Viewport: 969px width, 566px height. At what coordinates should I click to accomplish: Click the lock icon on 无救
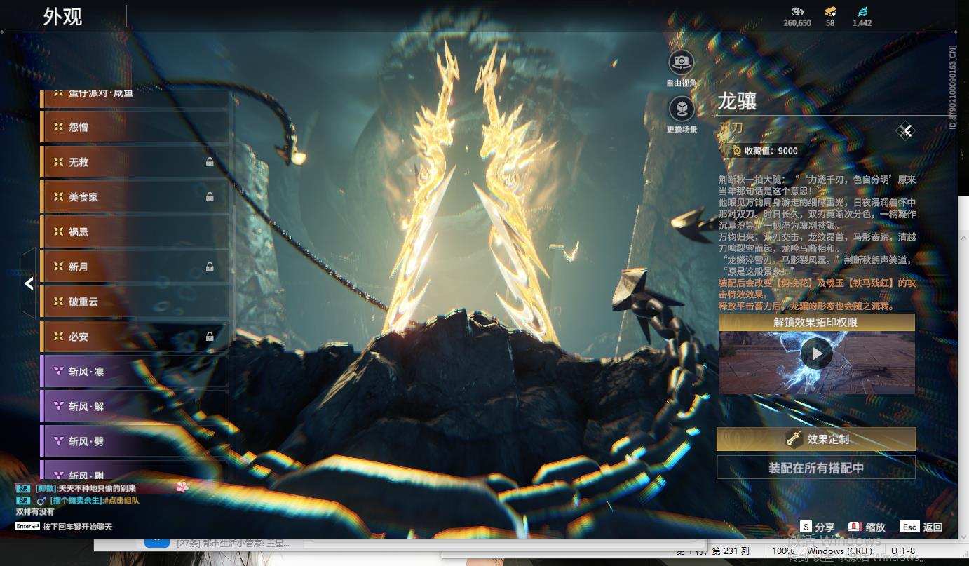210,162
